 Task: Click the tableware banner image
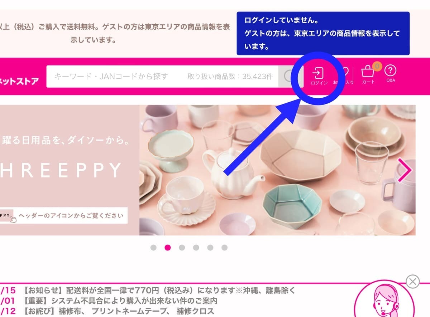pos(277,170)
